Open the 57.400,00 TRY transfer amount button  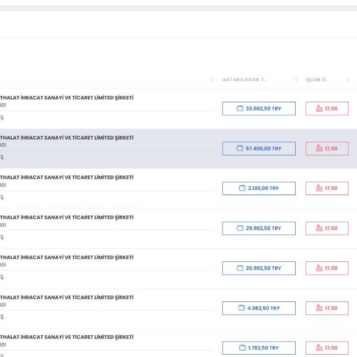(259, 149)
